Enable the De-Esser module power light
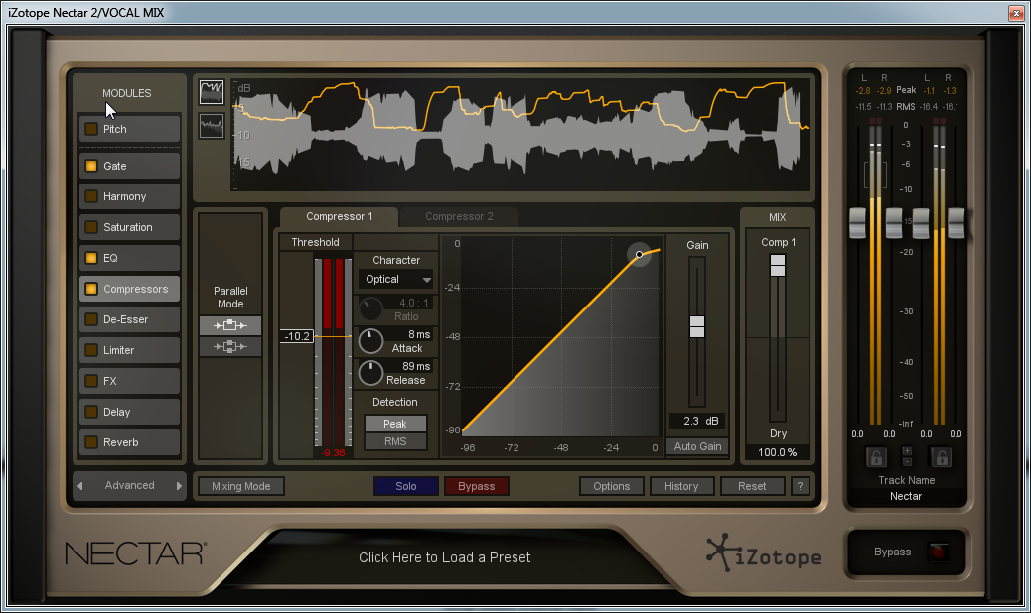Screen dimensions: 1031x613 coord(91,319)
